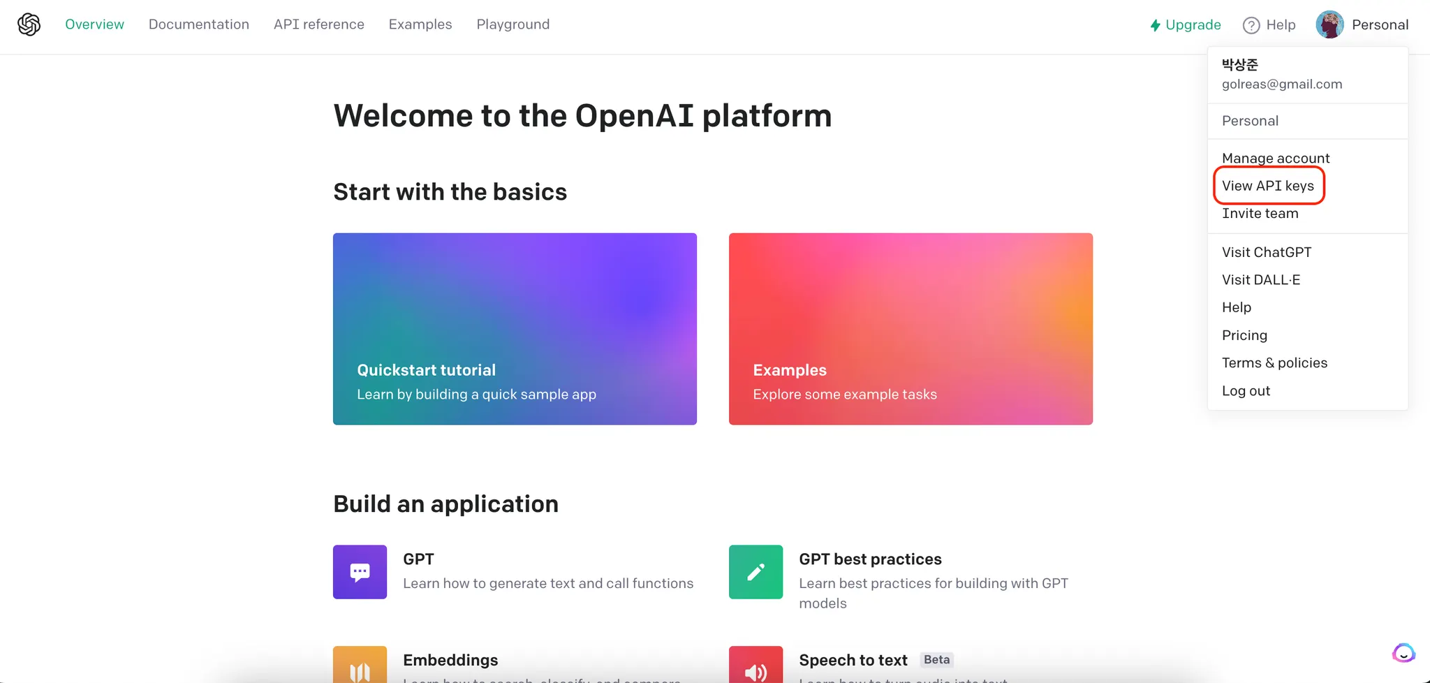This screenshot has width=1430, height=683.
Task: Open the API reference tab
Action: tap(319, 24)
